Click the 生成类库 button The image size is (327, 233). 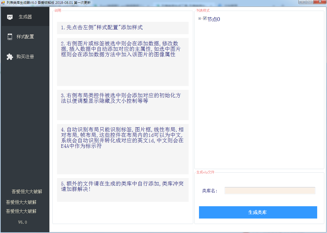[258, 212]
